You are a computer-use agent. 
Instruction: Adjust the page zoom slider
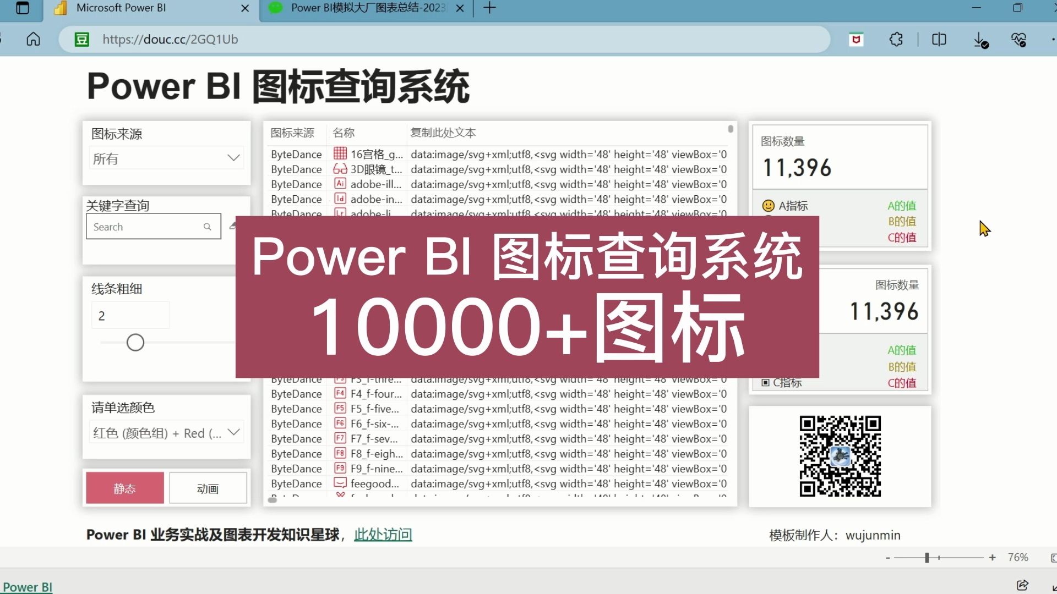pyautogui.click(x=927, y=558)
